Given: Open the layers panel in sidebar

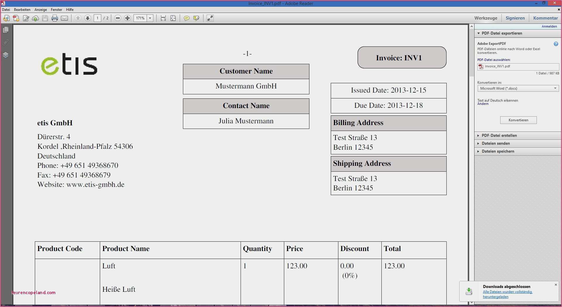Looking at the screenshot, I should 6,55.
